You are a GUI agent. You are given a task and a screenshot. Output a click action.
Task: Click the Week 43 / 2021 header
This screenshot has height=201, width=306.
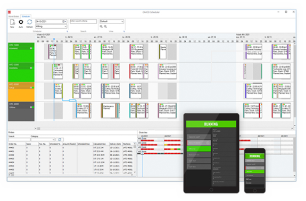click(43, 35)
